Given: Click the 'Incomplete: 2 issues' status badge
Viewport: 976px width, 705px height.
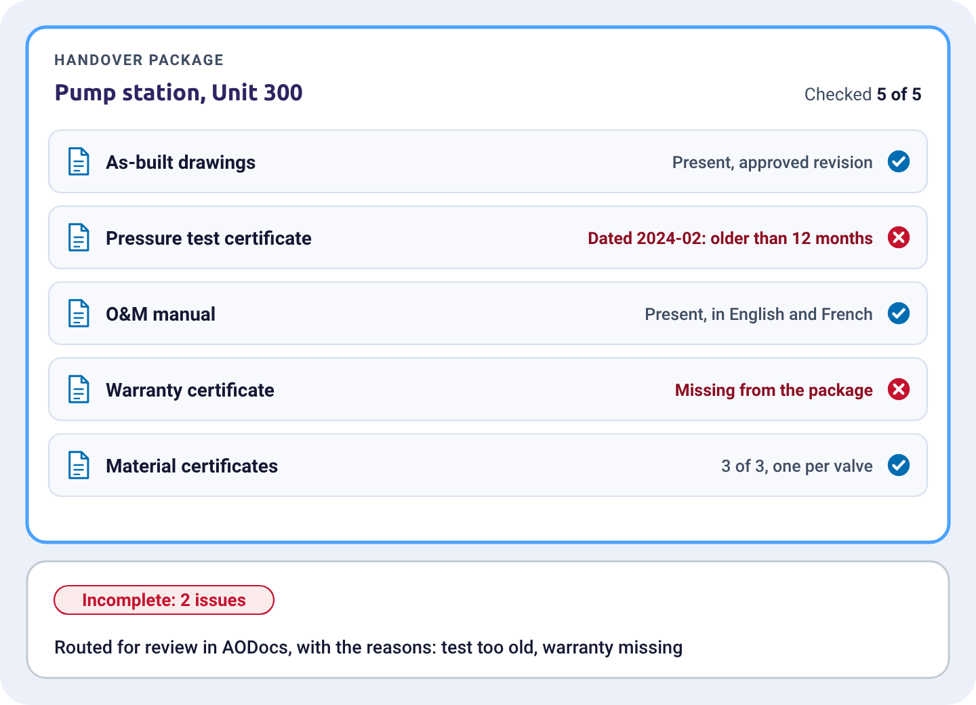Looking at the screenshot, I should pyautogui.click(x=164, y=600).
